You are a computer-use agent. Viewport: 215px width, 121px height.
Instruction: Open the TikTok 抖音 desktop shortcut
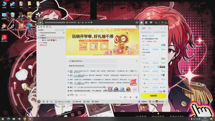(13, 27)
